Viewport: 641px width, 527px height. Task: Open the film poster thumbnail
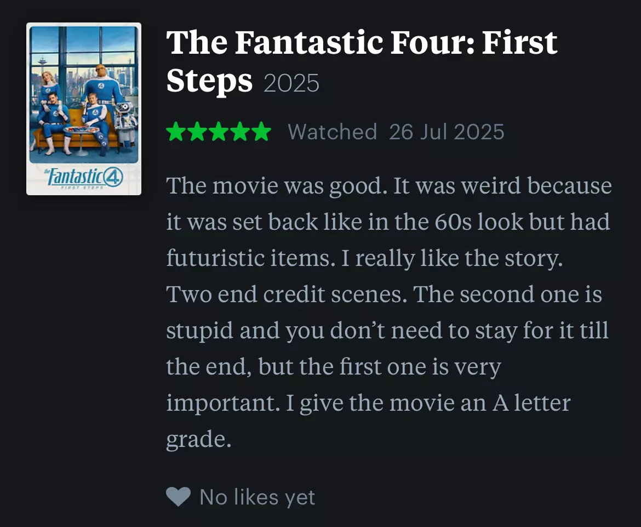(x=84, y=109)
